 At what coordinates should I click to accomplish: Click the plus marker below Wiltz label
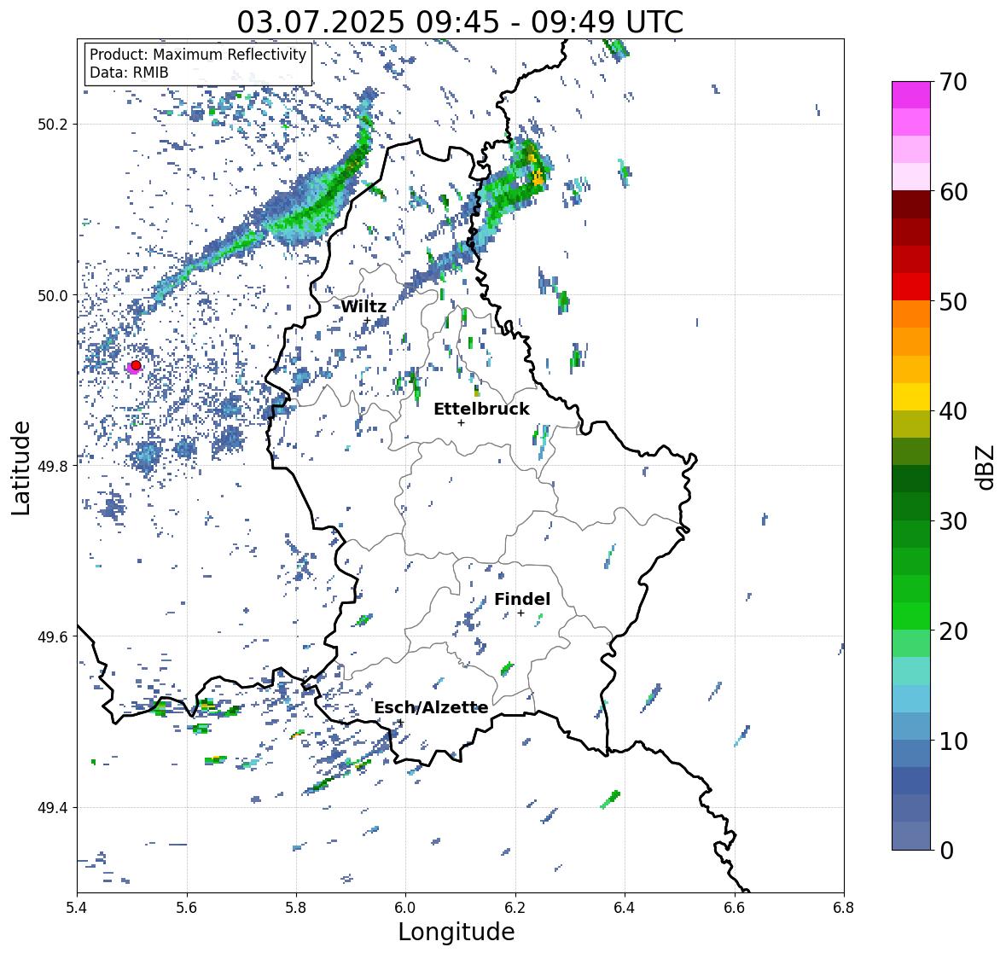367,321
